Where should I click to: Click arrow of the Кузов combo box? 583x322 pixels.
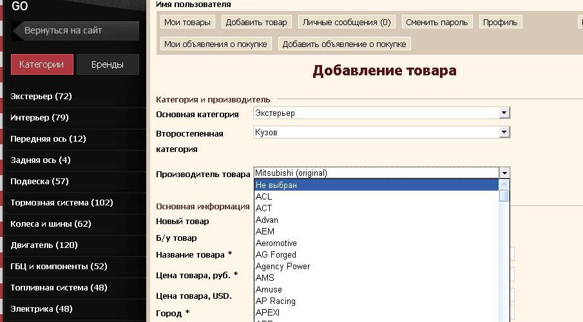[x=504, y=132]
